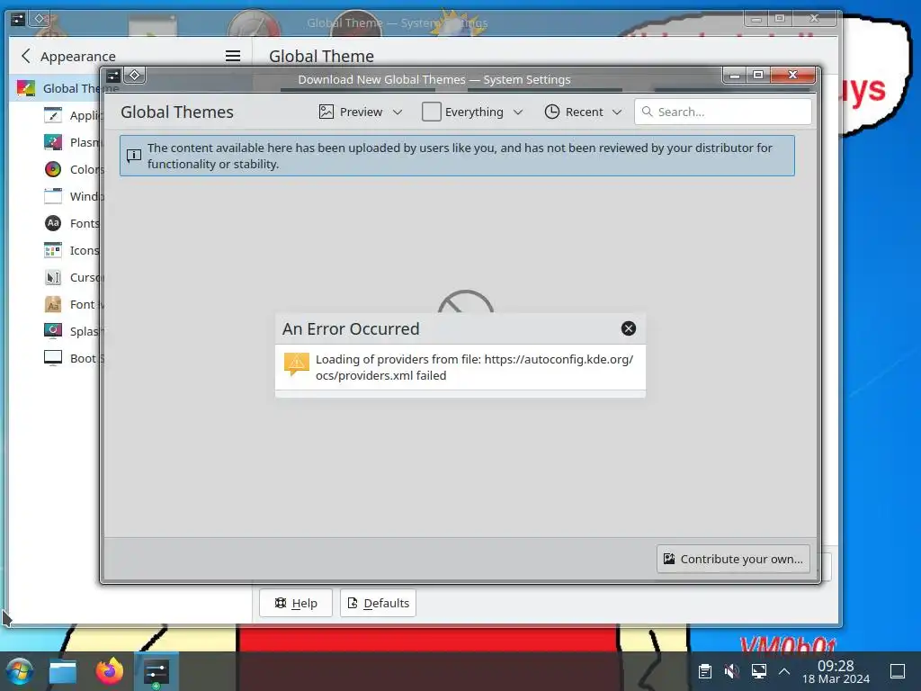The height and width of the screenshot is (691, 921).
Task: Open Splash Screen icon in sidebar
Action: (x=53, y=331)
